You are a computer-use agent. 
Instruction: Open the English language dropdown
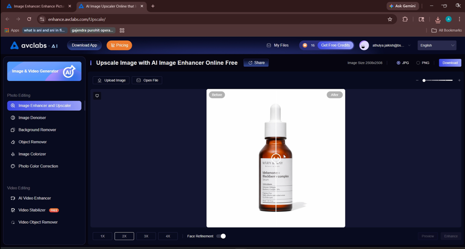pyautogui.click(x=437, y=45)
